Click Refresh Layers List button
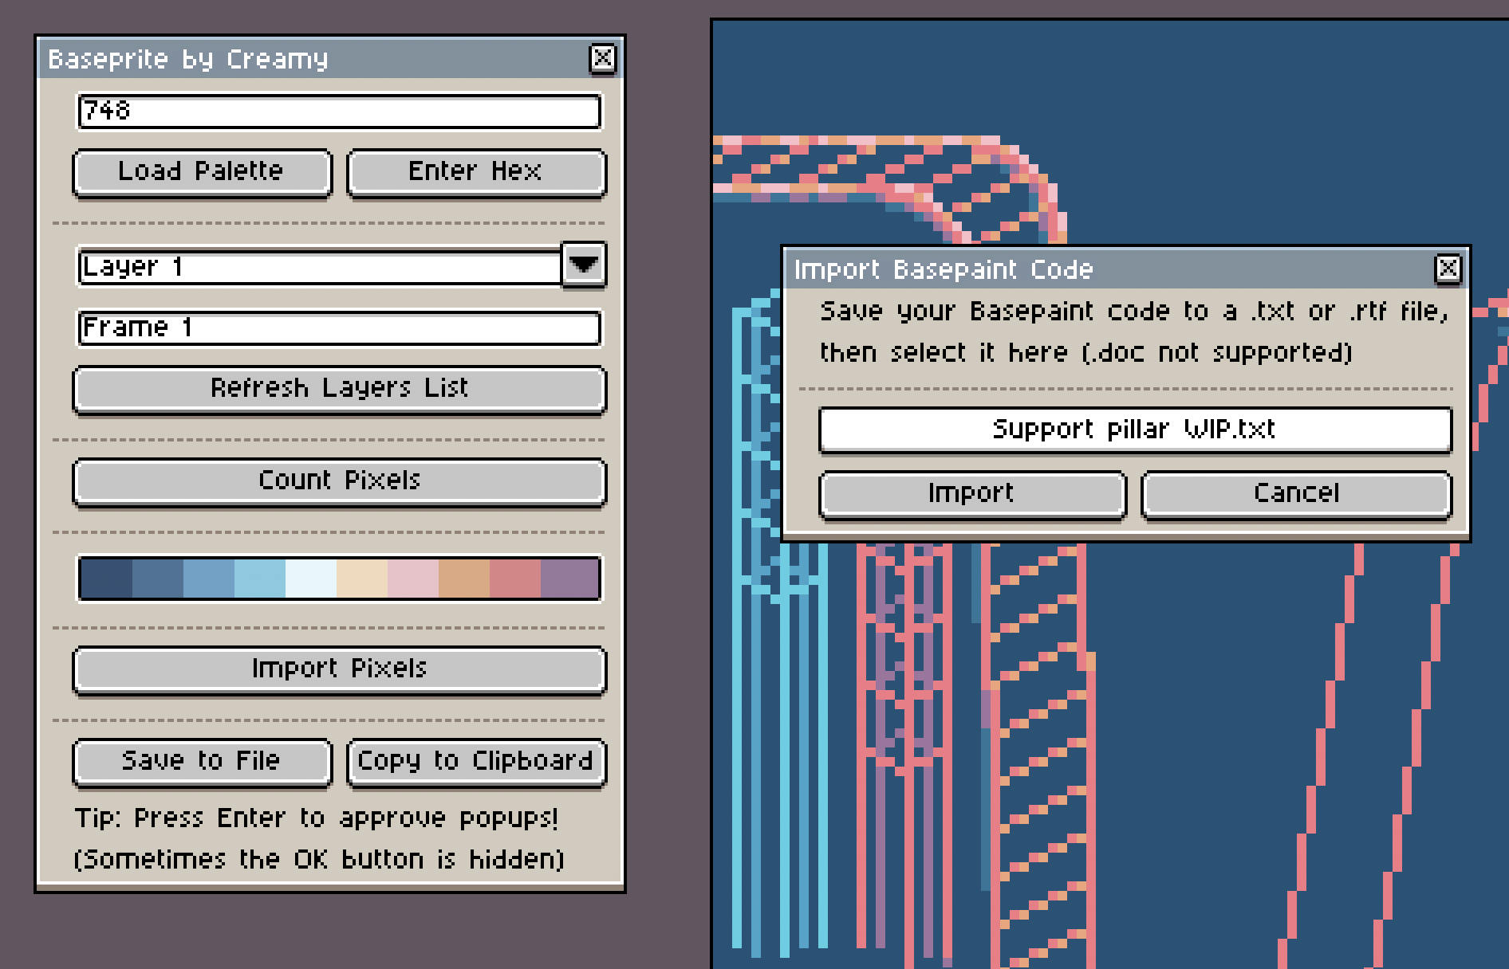 coord(339,389)
